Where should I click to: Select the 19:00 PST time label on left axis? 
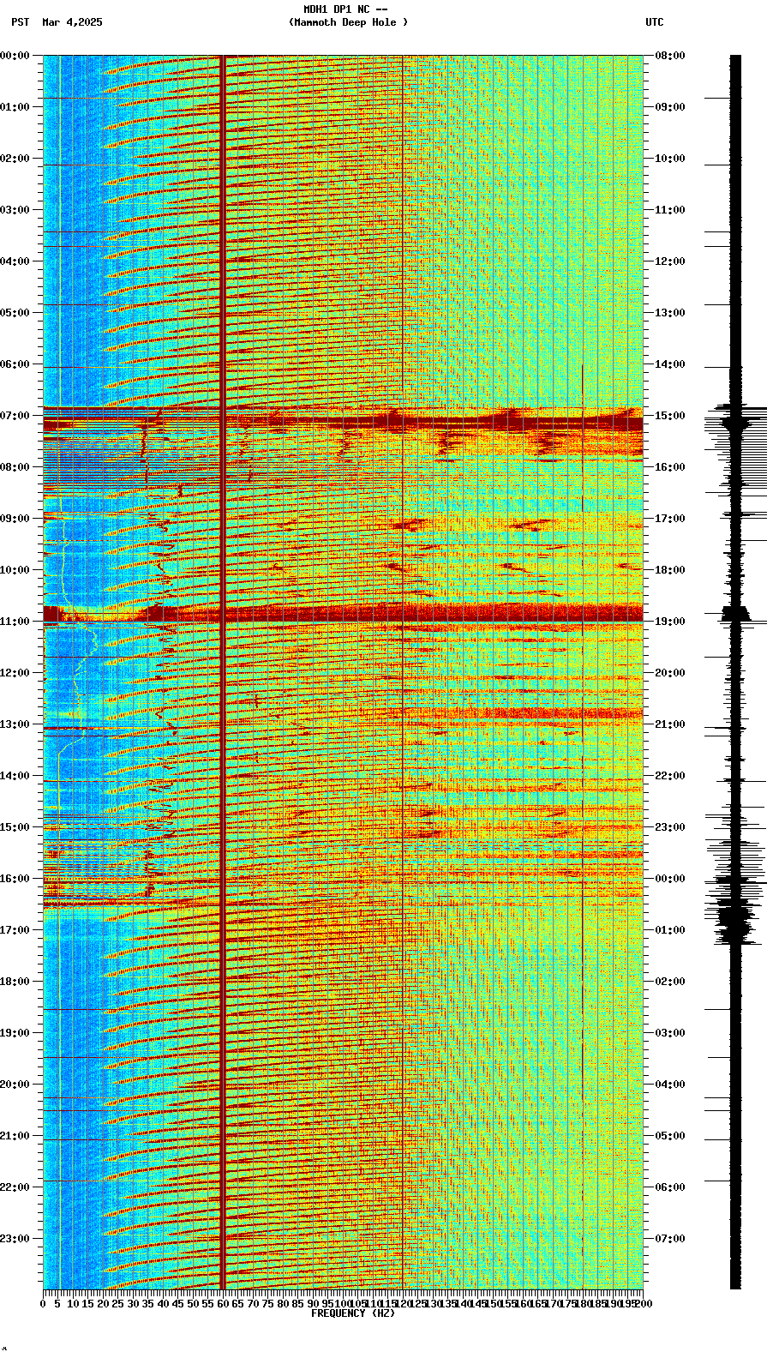15,1033
